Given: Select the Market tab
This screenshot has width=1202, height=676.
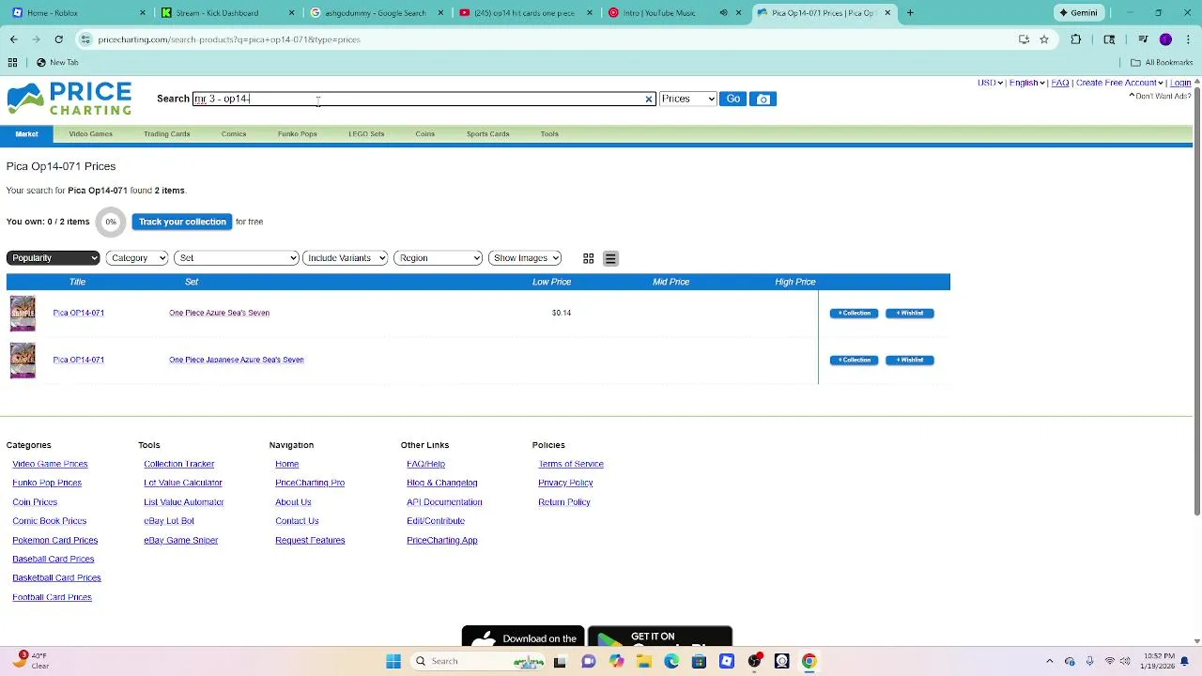Looking at the screenshot, I should [x=26, y=134].
